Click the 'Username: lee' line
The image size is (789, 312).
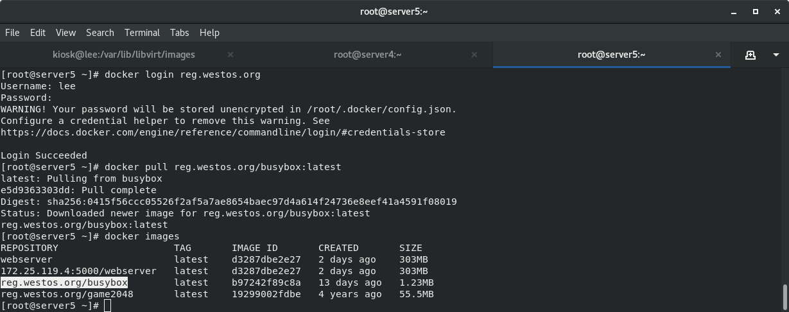pyautogui.click(x=38, y=86)
